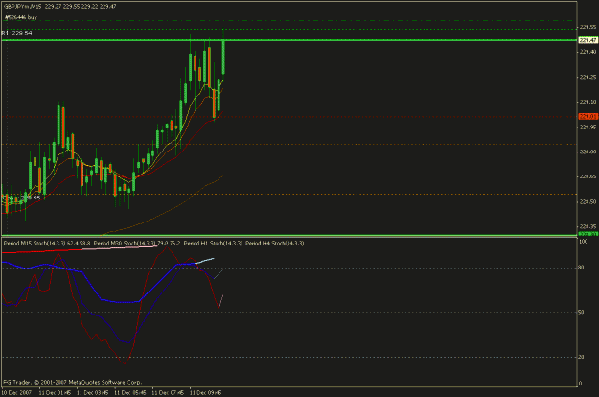The height and width of the screenshot is (397, 599).
Task: Click the 228.35 price scale label
Action: 587,227
